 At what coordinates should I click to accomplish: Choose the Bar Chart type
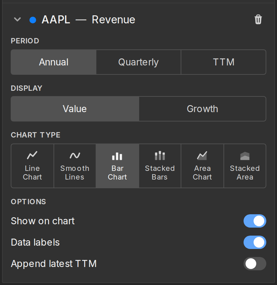[x=117, y=166]
